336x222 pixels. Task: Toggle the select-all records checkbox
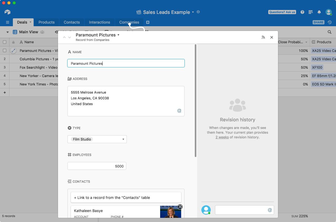[4, 42]
